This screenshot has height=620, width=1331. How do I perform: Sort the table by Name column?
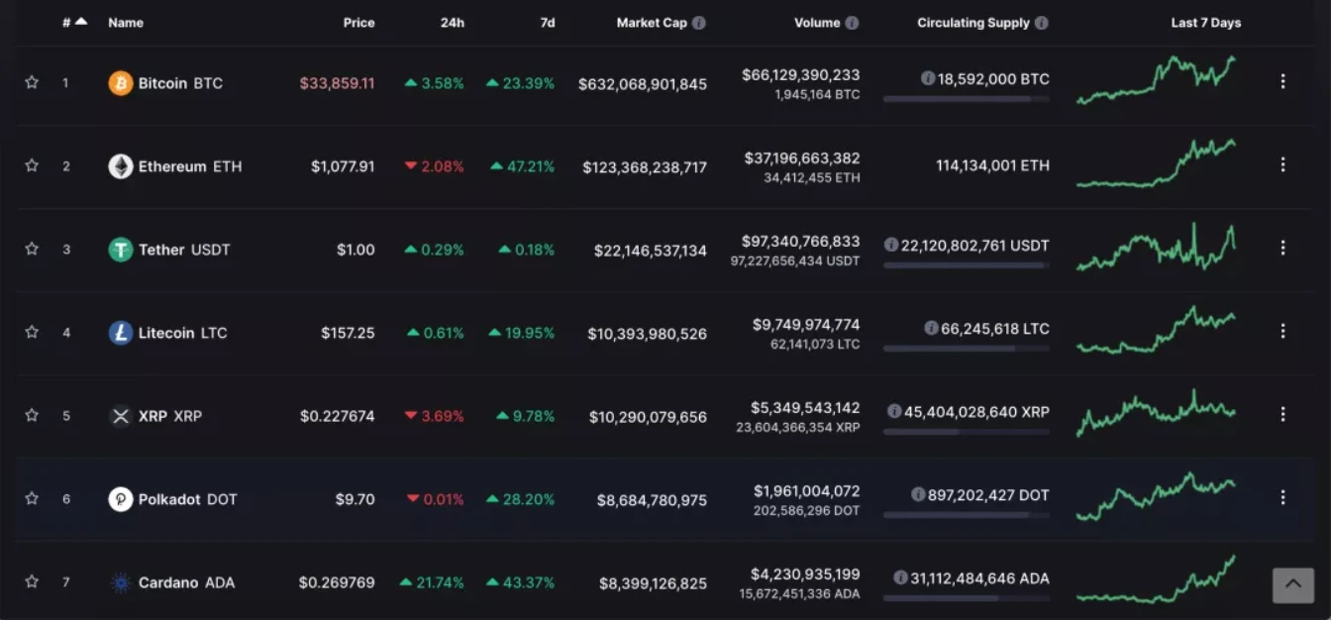pos(126,23)
